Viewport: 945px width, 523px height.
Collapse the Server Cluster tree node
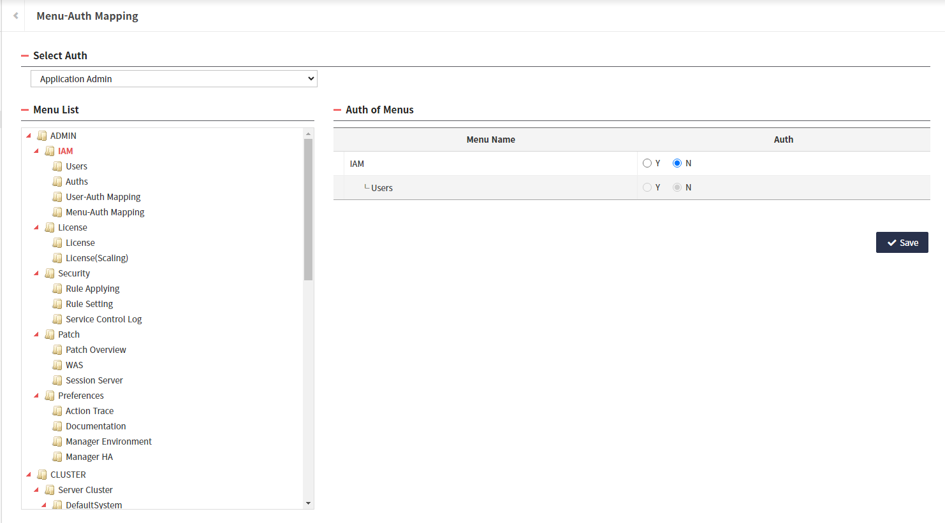[x=38, y=489]
